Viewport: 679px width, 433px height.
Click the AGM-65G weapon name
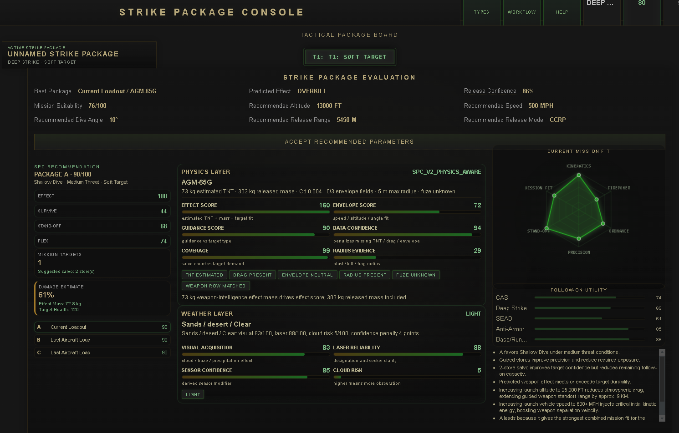coord(197,182)
